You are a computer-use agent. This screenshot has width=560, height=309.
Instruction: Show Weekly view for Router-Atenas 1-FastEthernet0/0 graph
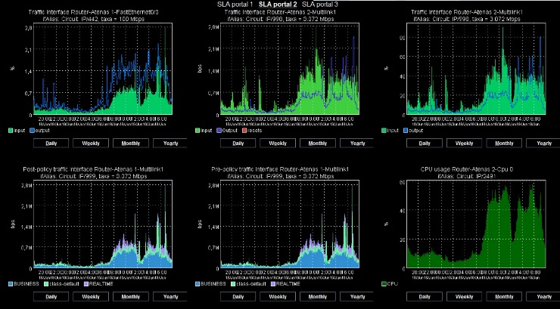[x=91, y=144]
